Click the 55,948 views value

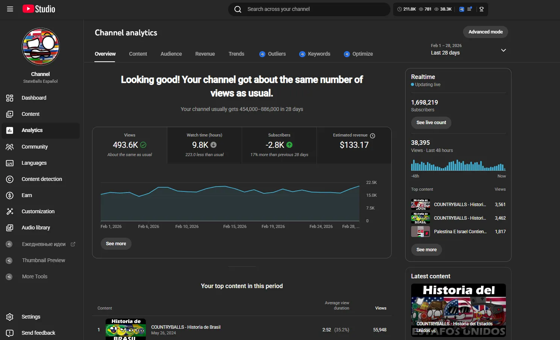click(x=380, y=330)
